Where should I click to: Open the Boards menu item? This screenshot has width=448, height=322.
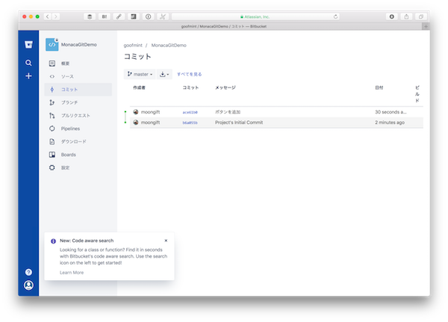click(x=78, y=155)
